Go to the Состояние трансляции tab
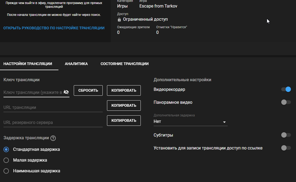The image size is (296, 182). coord(125,64)
